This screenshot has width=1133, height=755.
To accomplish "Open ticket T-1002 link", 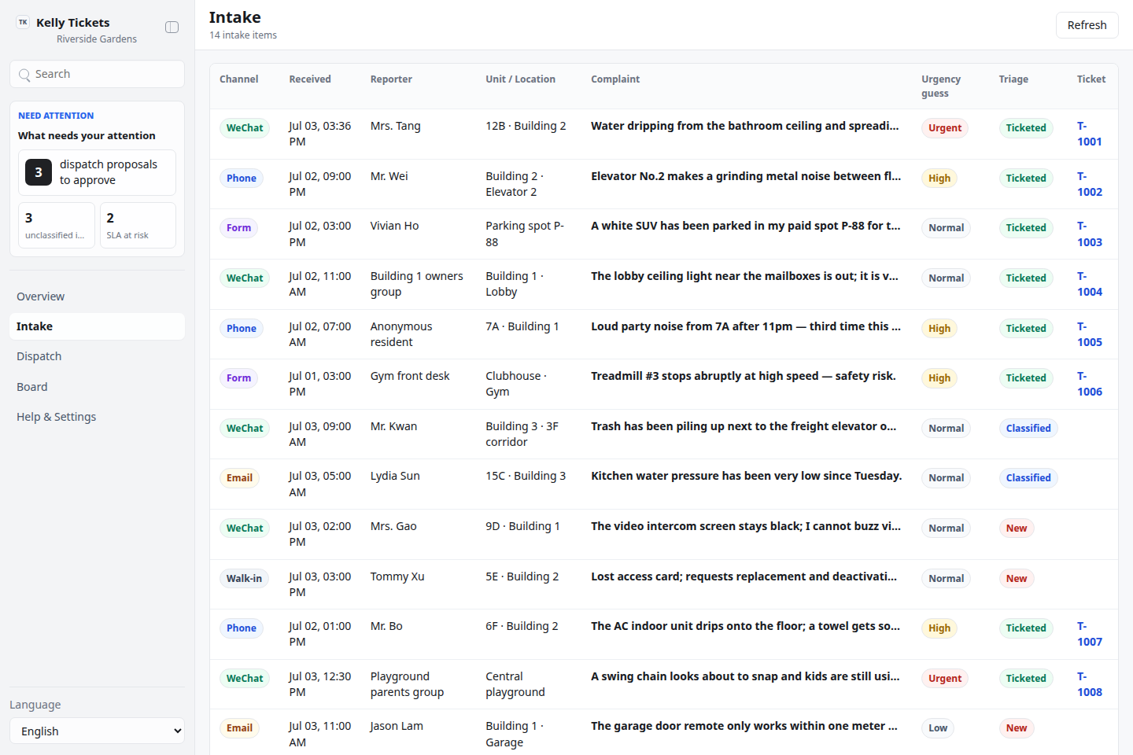I will pos(1089,184).
